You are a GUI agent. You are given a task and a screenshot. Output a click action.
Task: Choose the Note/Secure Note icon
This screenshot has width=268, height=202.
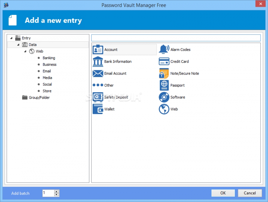[164, 73]
